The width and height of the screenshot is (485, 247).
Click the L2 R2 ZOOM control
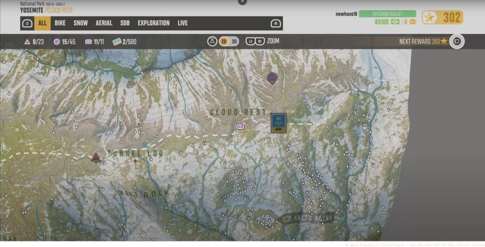pos(262,41)
